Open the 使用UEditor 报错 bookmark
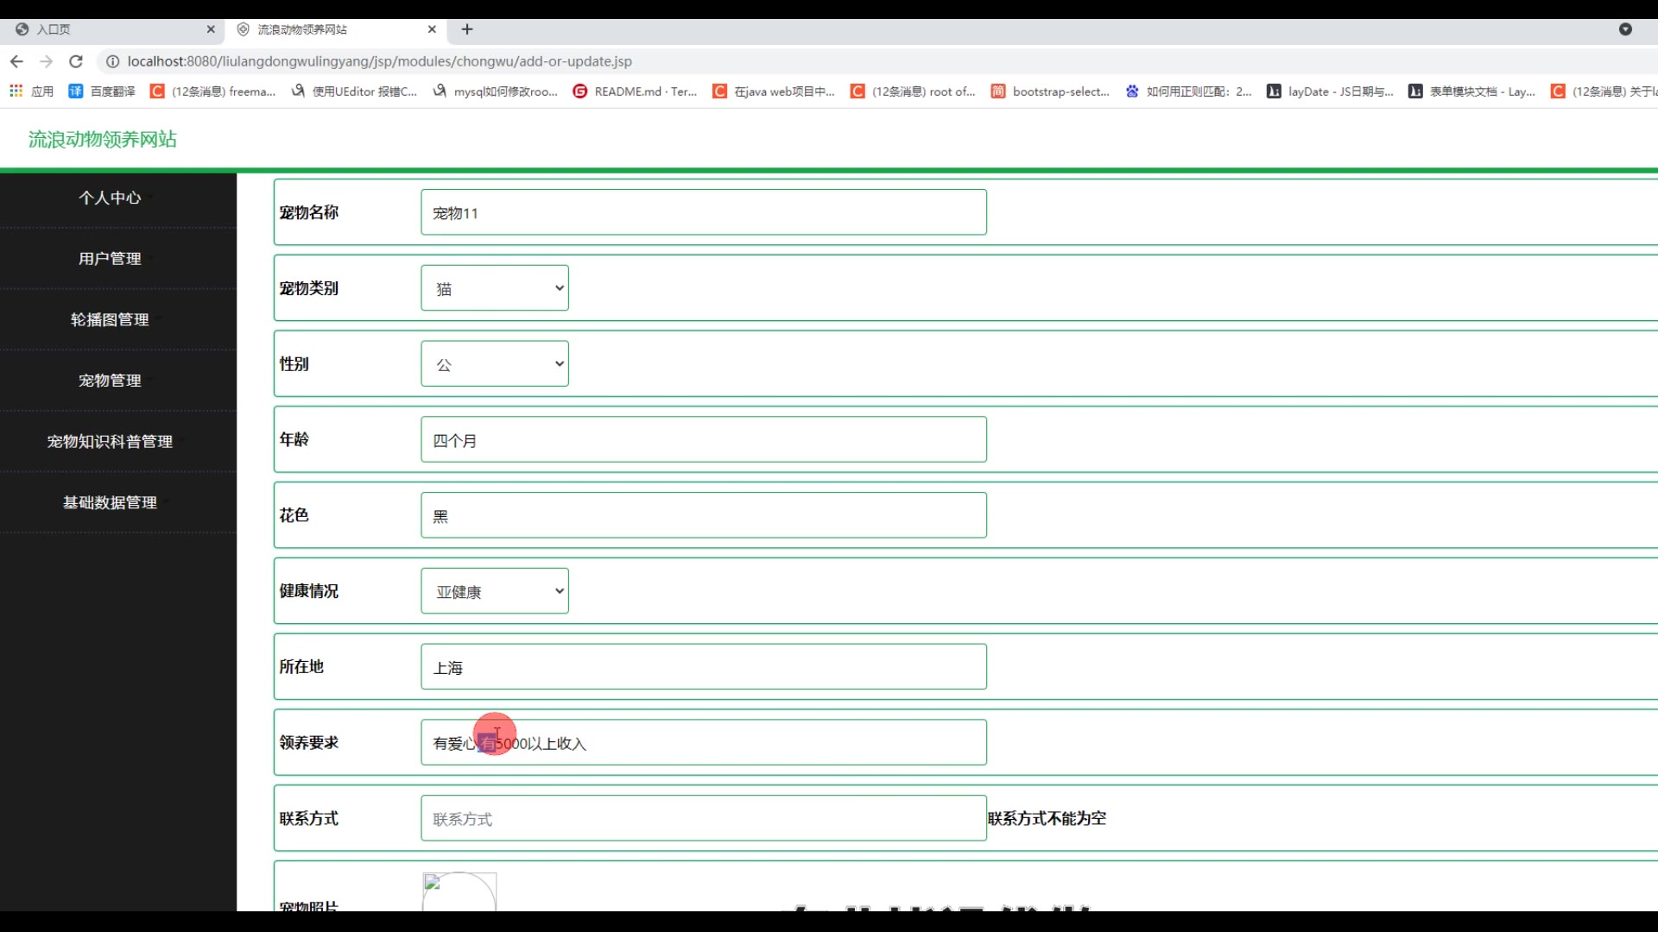Viewport: 1658px width, 932px height. pyautogui.click(x=354, y=91)
